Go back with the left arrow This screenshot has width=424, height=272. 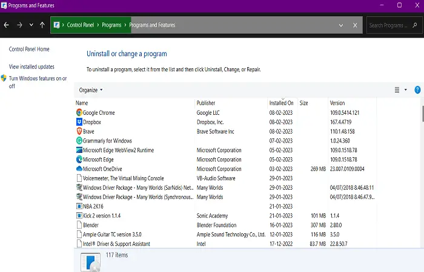tap(7, 25)
